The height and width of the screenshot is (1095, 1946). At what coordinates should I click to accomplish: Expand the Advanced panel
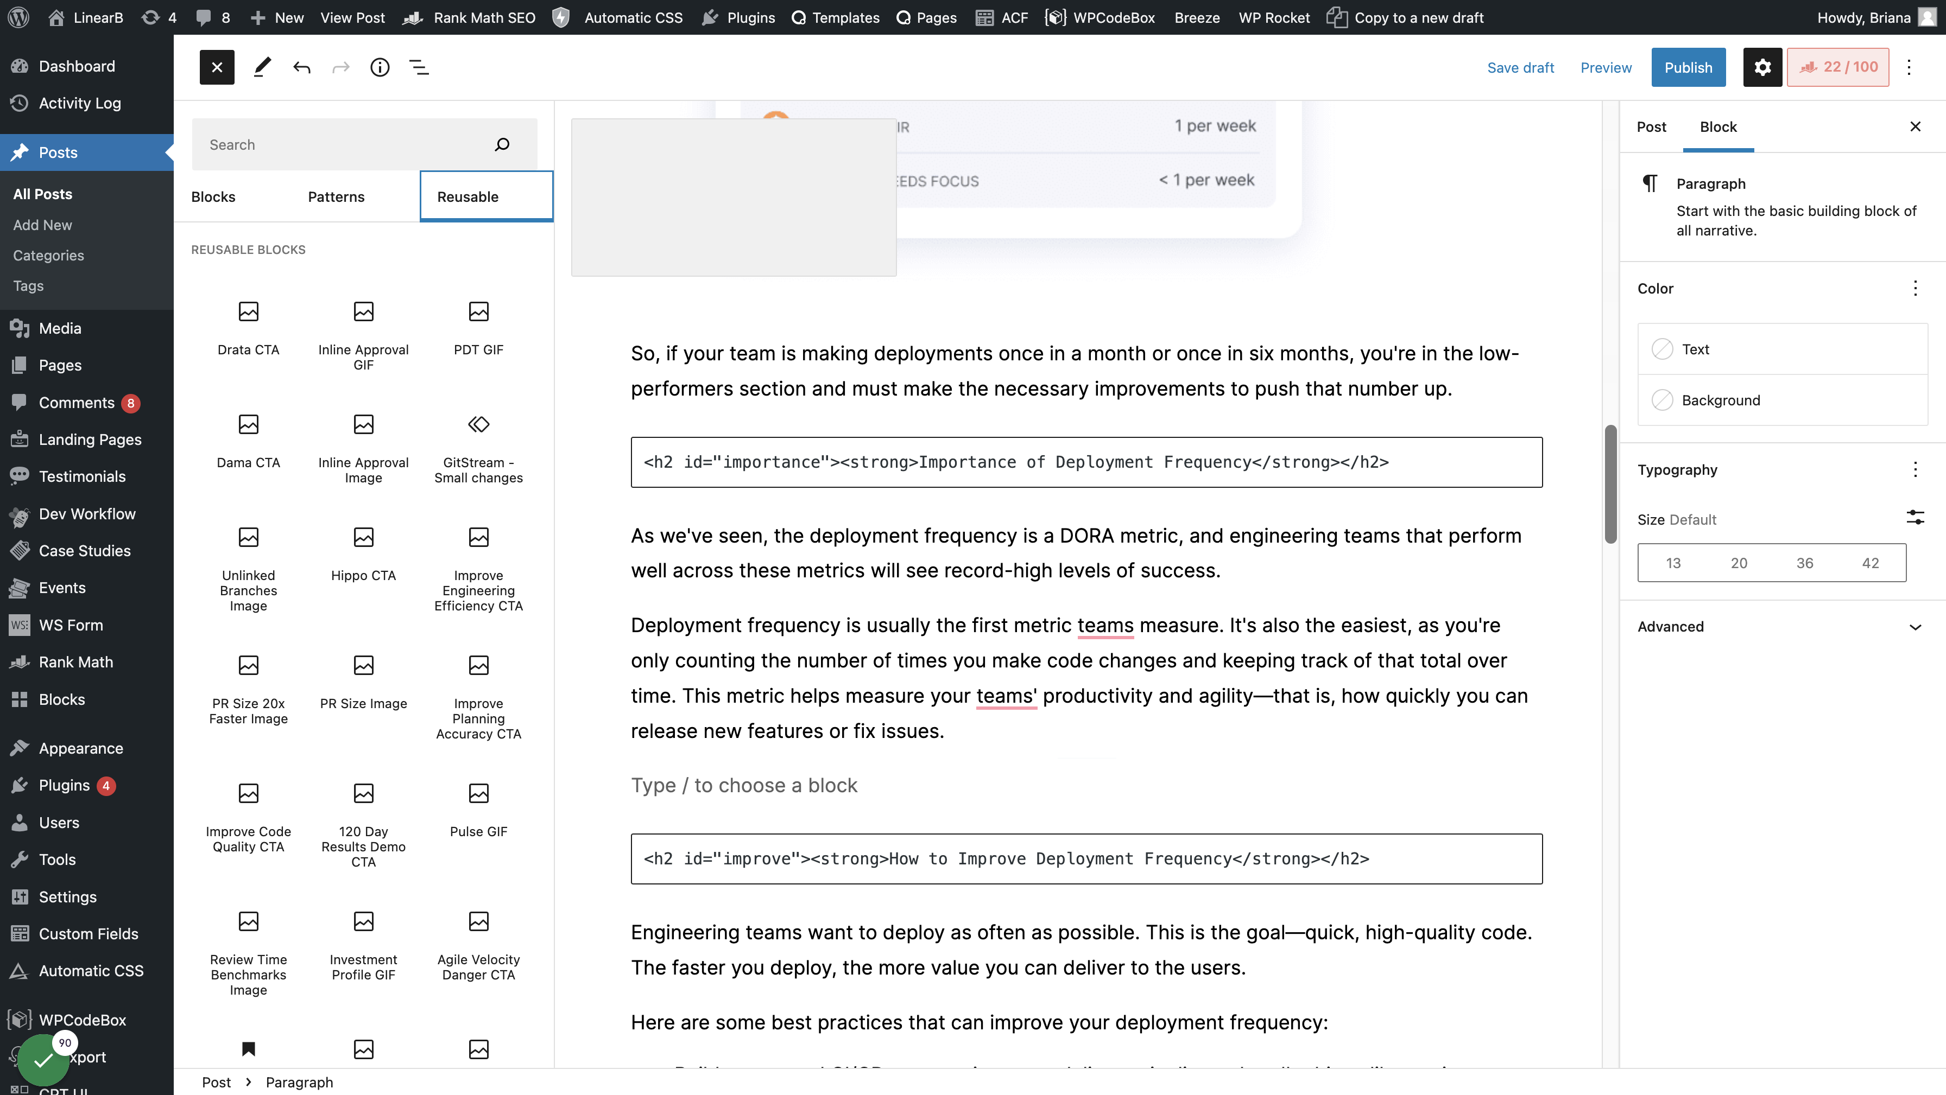[x=1782, y=626]
